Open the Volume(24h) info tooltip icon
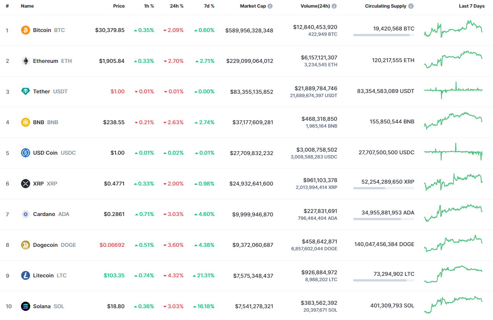This screenshot has width=493, height=320. coord(334,6)
